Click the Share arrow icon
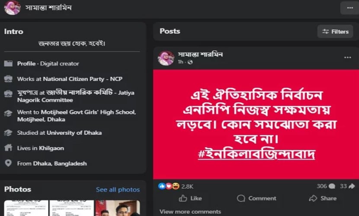 coord(313,198)
